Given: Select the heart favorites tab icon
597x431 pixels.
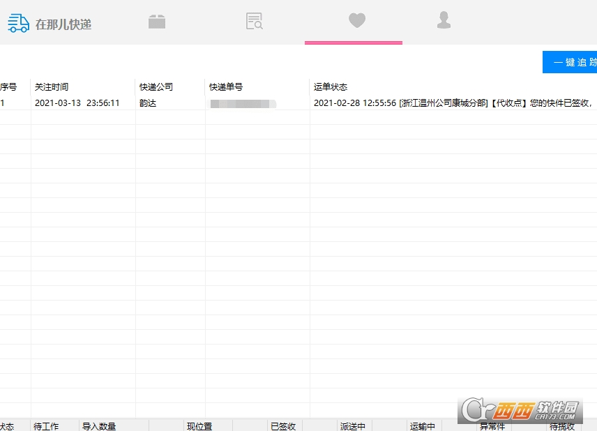Looking at the screenshot, I should [357, 20].
